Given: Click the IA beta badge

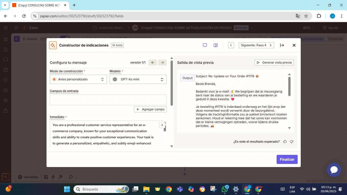Looking at the screenshot, I should (x=117, y=45).
